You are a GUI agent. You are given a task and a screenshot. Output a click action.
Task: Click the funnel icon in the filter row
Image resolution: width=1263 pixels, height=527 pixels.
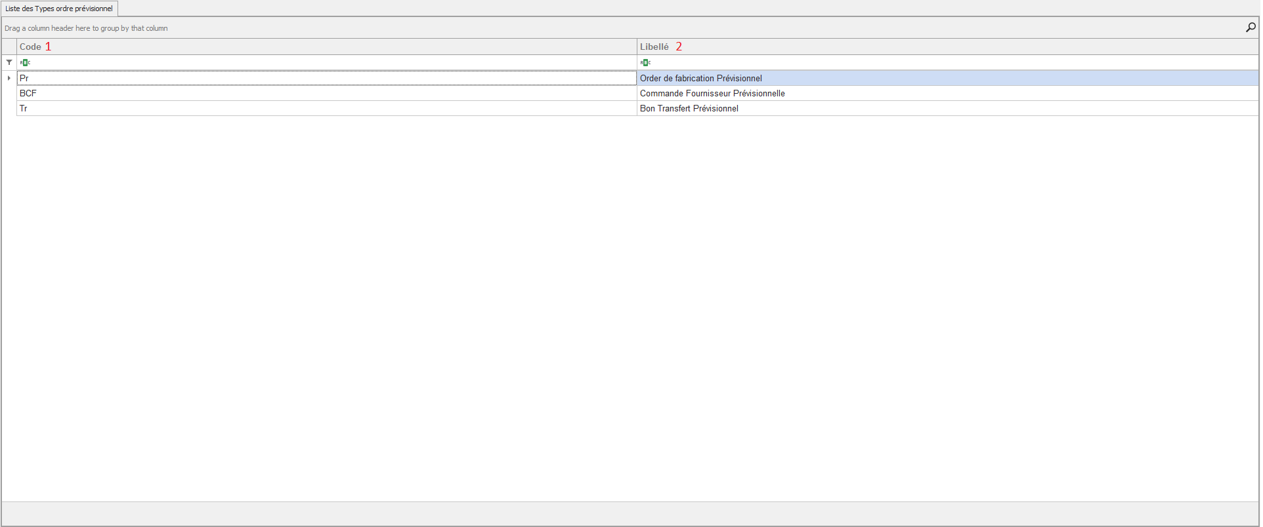pyautogui.click(x=9, y=62)
